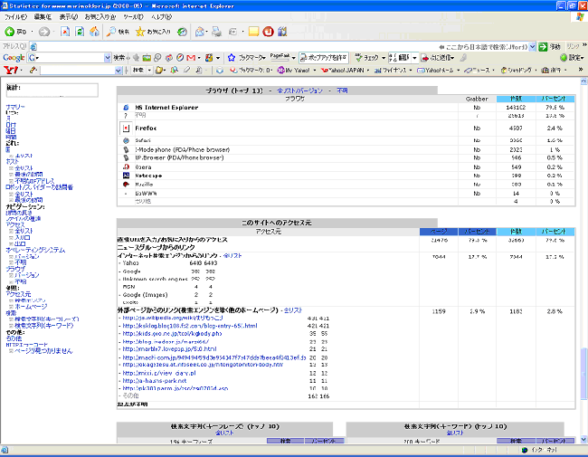This screenshot has width=588, height=457.
Task: Open the Yahoo! JAPAN toolbar dropdown
Action: pyautogui.click(x=368, y=71)
